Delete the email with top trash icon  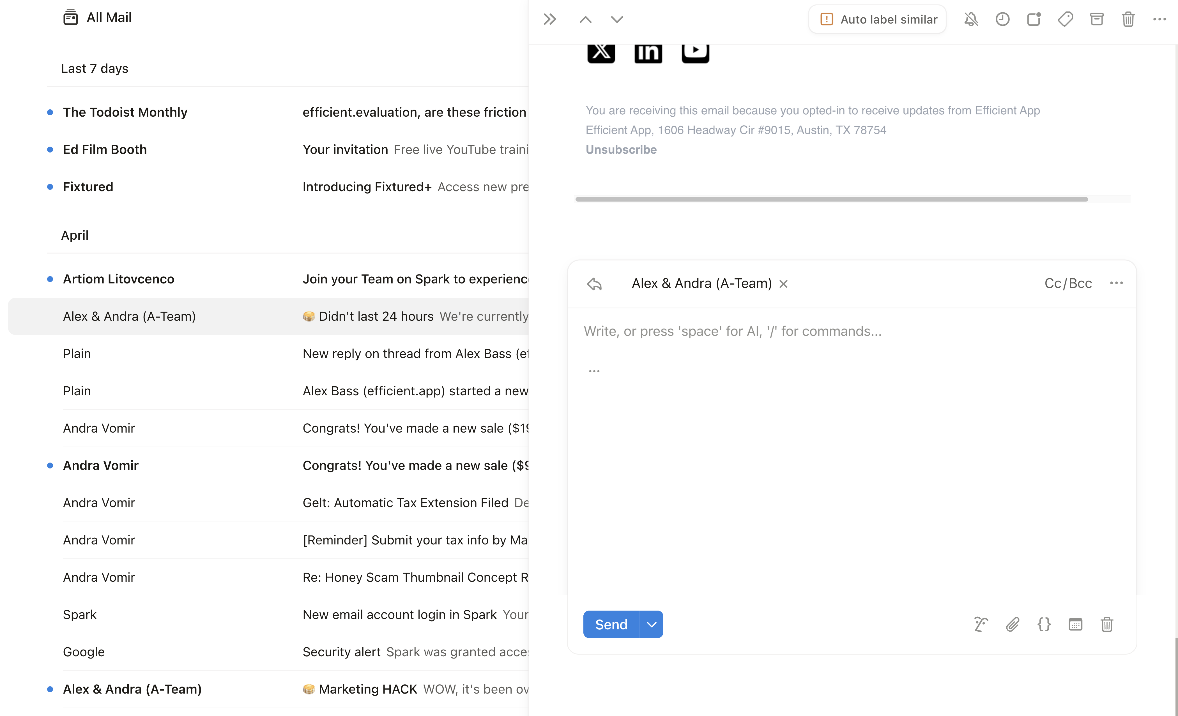click(x=1128, y=19)
